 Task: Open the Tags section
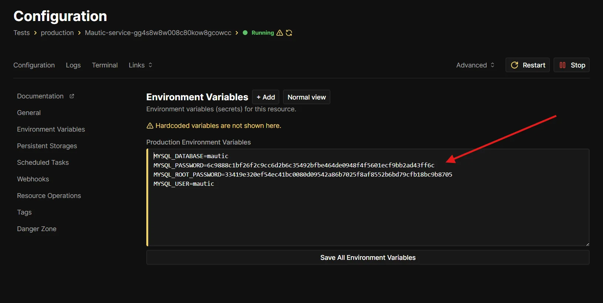pos(24,212)
